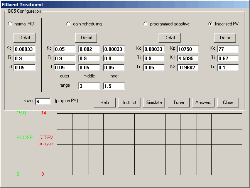
Task: Open Detail under gain scheduling
Action: tap(86, 38)
